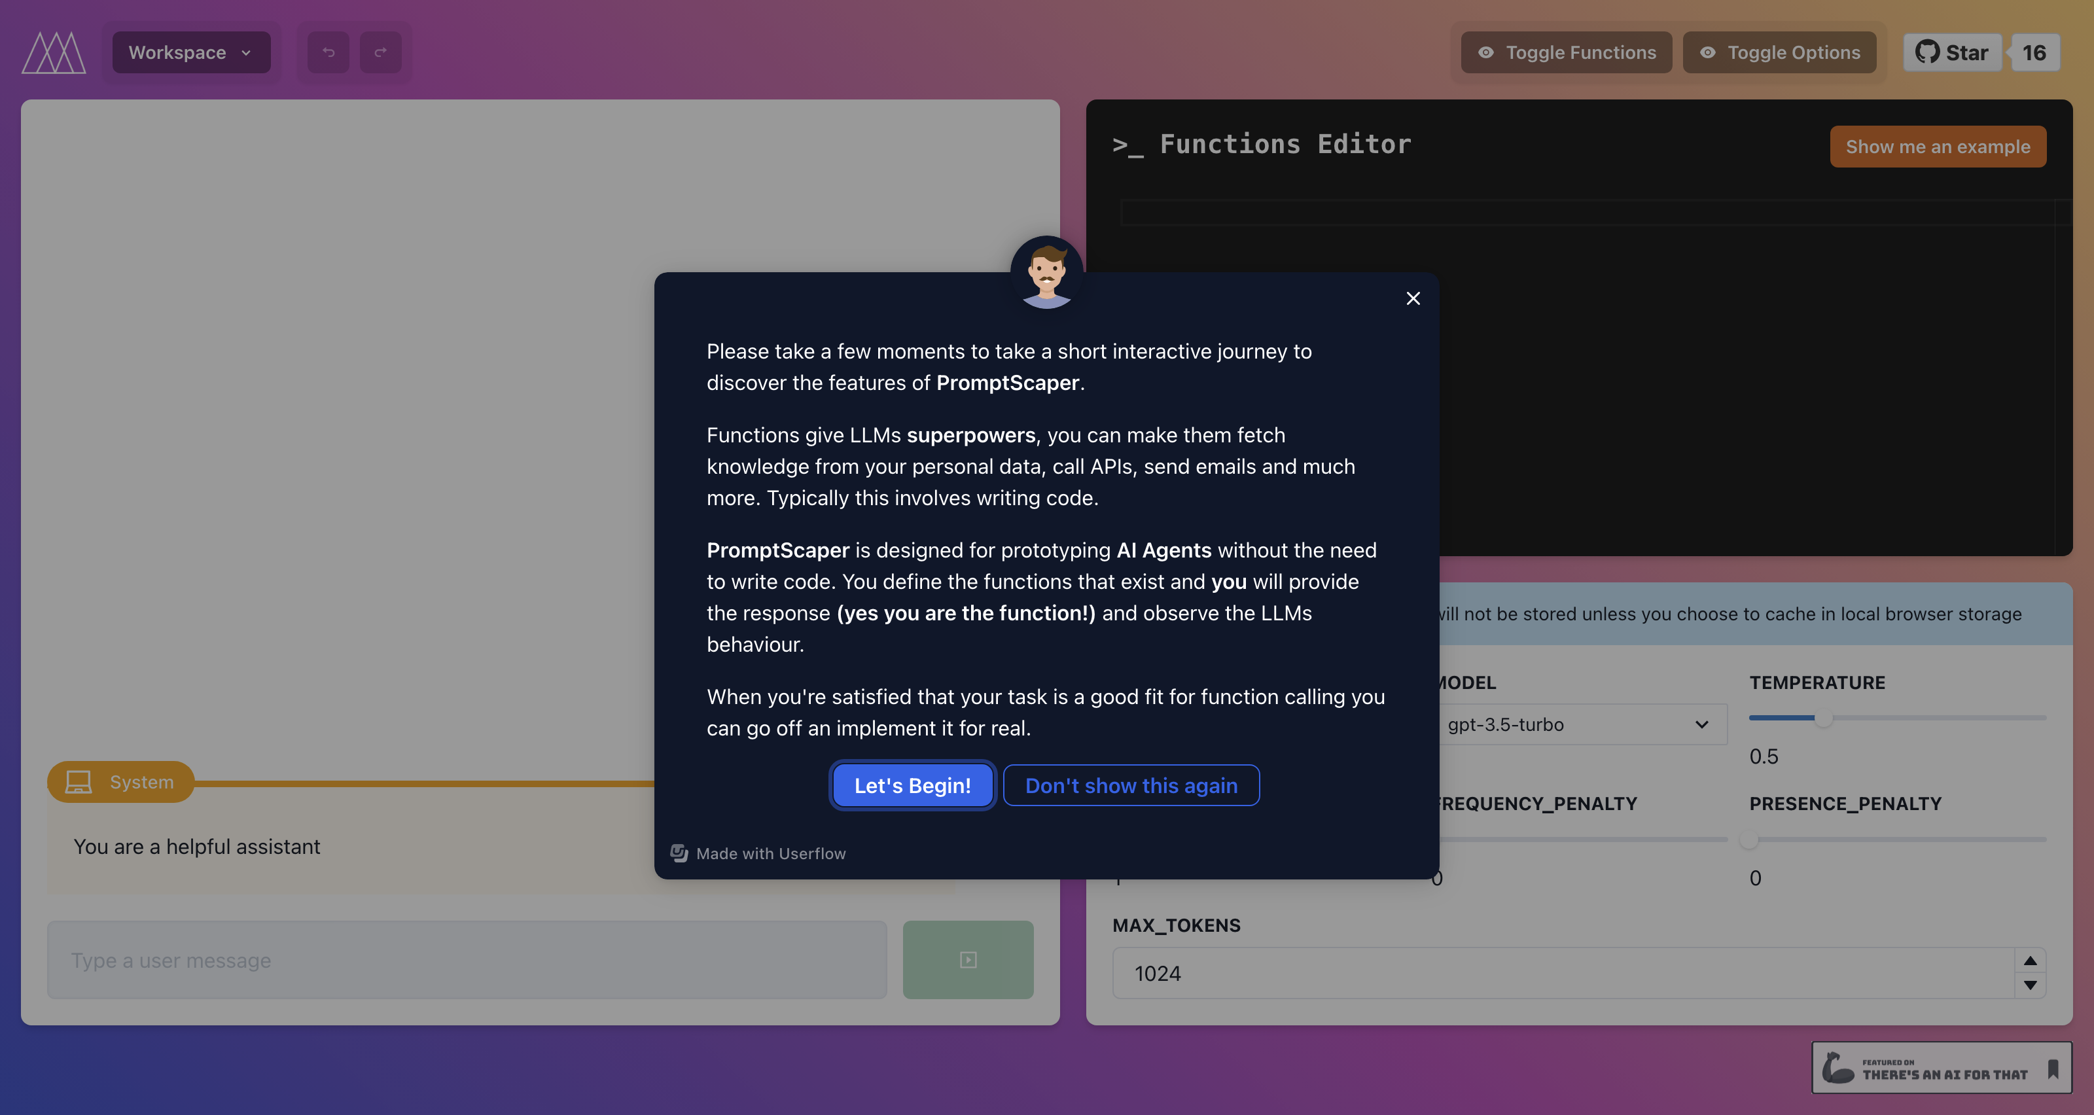The height and width of the screenshot is (1115, 2094).
Task: Toggle Options panel visibility
Action: point(1779,53)
